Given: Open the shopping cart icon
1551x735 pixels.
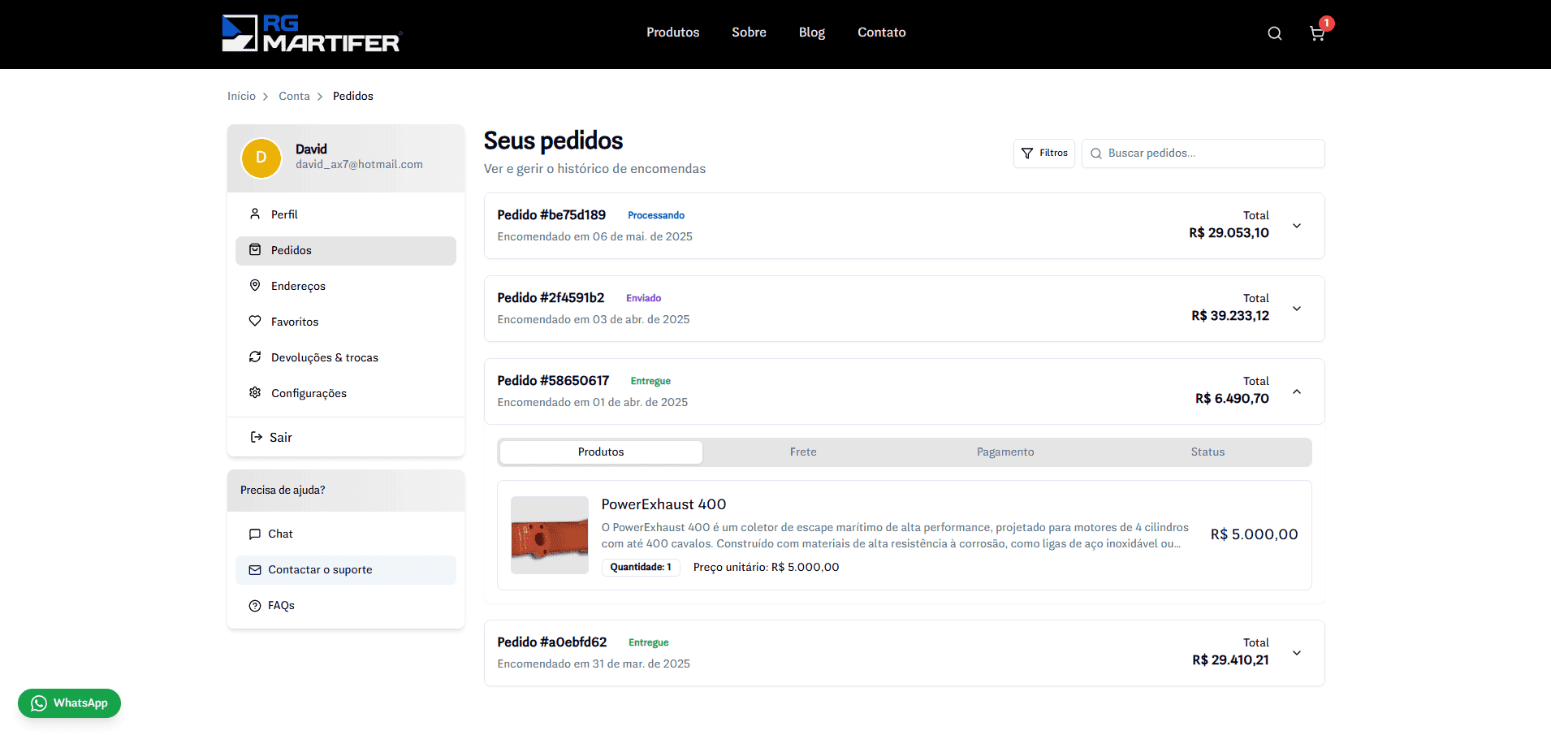Looking at the screenshot, I should click(1316, 33).
